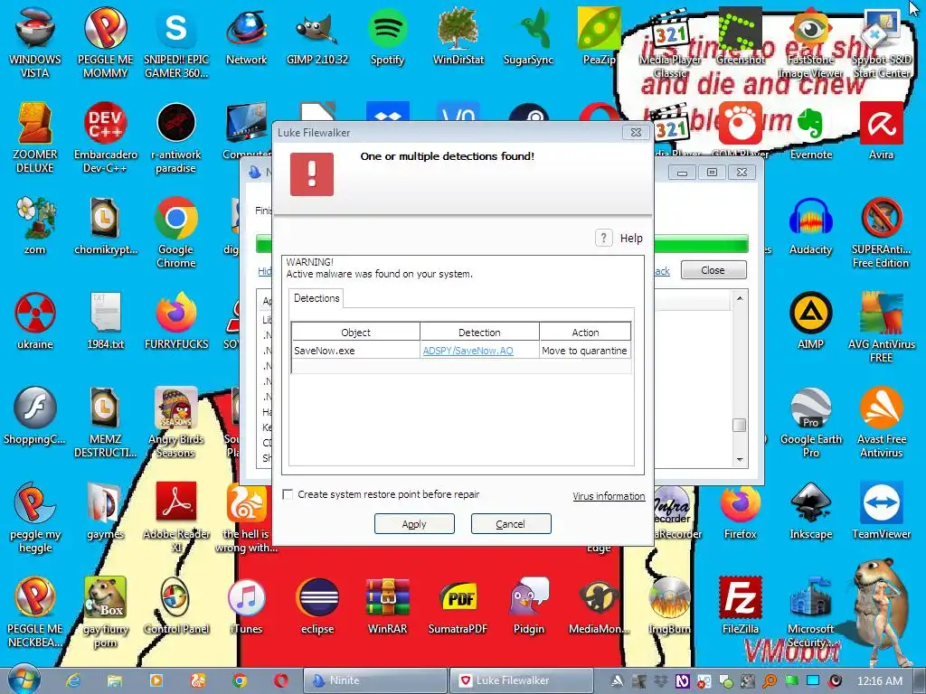Launch Avast Free Antivirus icon
This screenshot has width=926, height=694.
881,423
